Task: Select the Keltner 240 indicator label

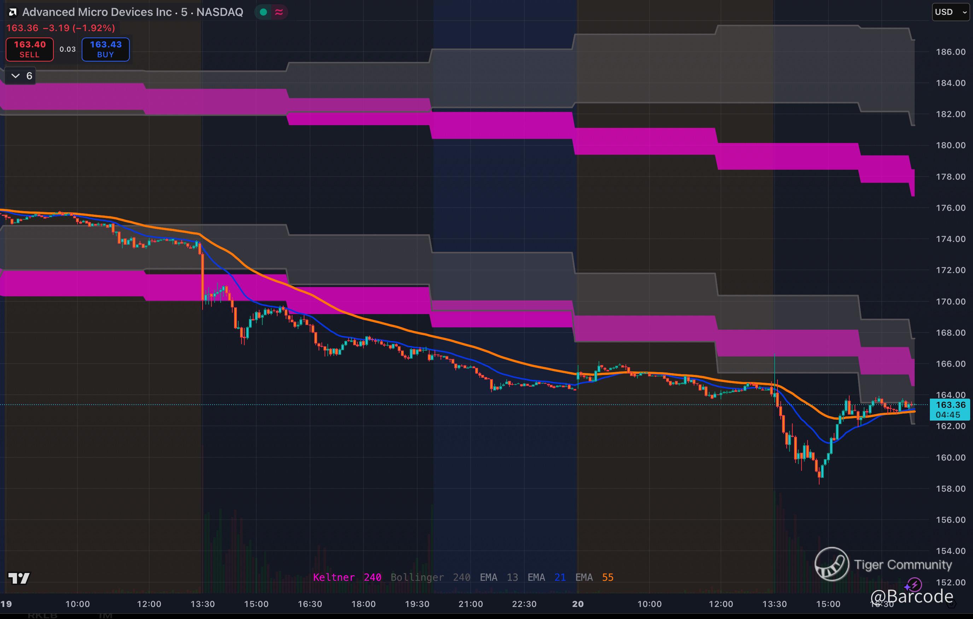Action: 347,577
